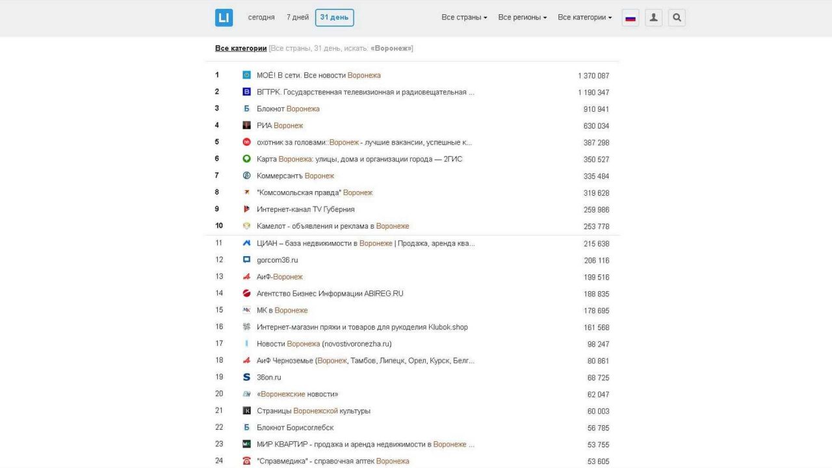Screen dimensions: 832x468
Task: Open the Klubok.shop yarn store link
Action: click(x=362, y=327)
